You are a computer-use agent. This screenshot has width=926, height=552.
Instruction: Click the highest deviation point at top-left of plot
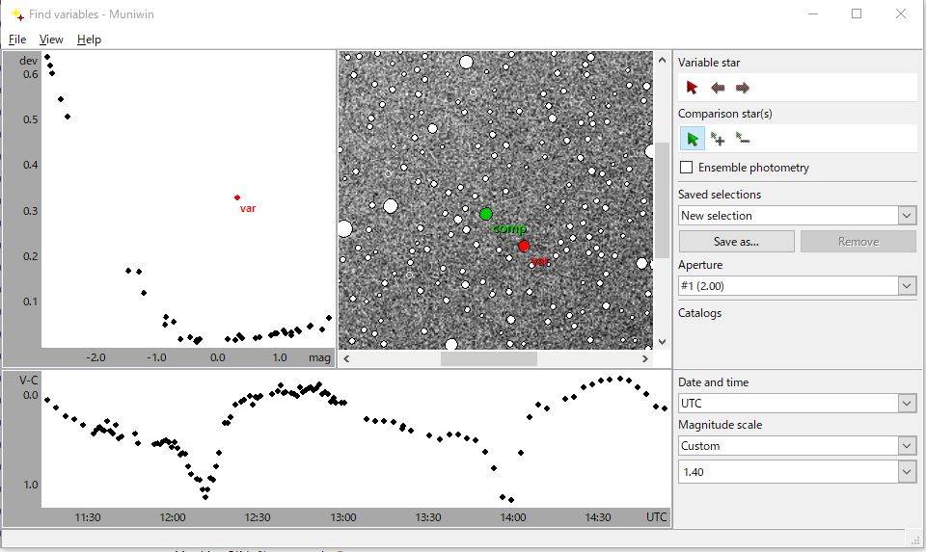47,57
